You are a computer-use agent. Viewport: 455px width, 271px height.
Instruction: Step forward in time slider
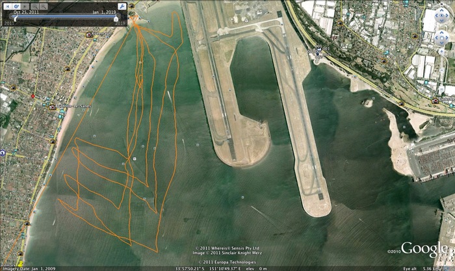(x=26, y=6)
